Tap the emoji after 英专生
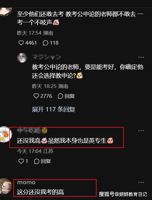This screenshot has width=152, height=200. tap(110, 141)
